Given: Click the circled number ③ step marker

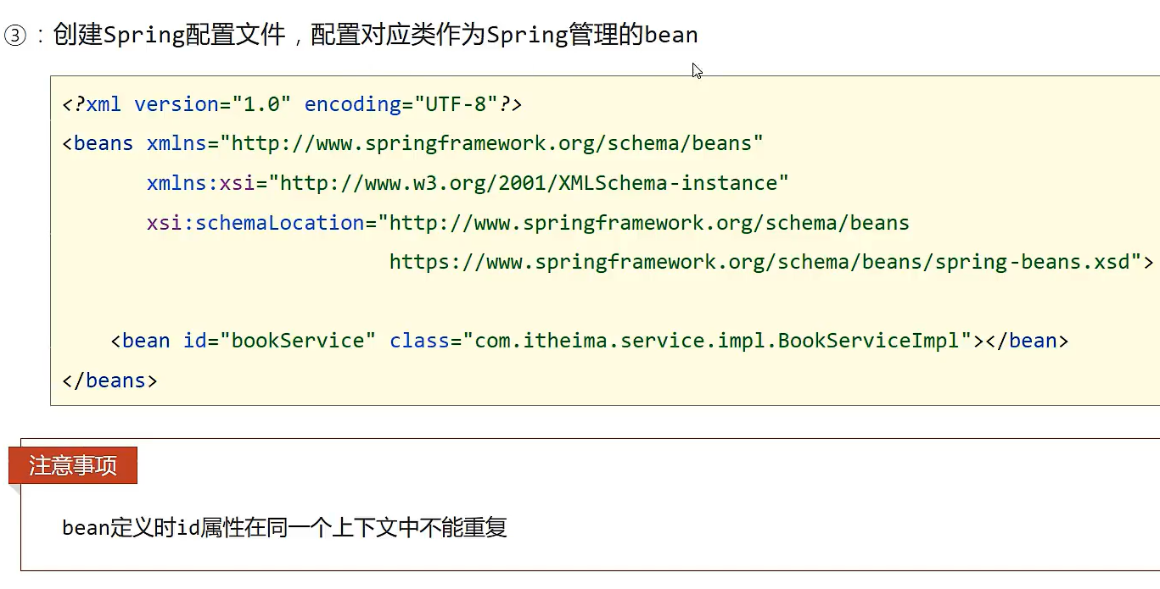Looking at the screenshot, I should pos(17,36).
